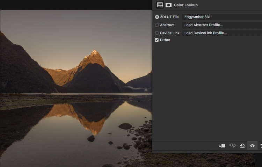The width and height of the screenshot is (262, 167).
Task: Reset adjustment to defaults icon
Action: click(x=242, y=146)
